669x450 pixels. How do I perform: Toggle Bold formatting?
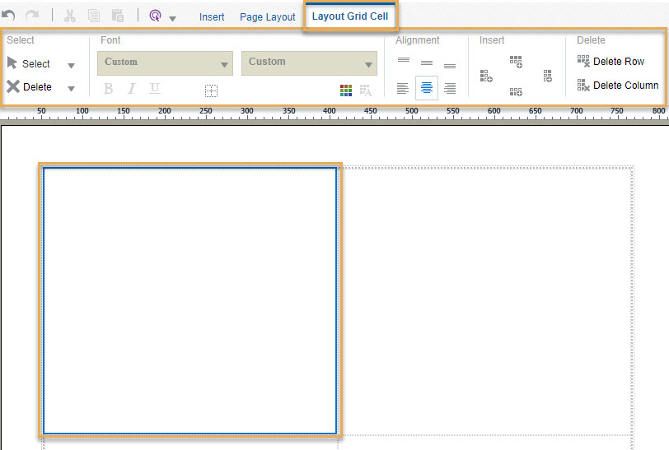pyautogui.click(x=109, y=89)
